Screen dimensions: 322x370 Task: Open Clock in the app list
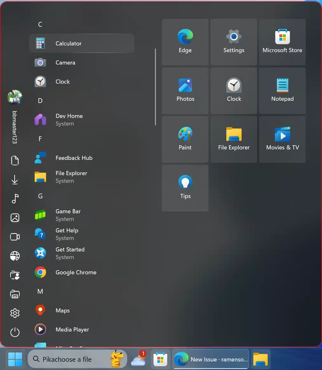(x=82, y=82)
